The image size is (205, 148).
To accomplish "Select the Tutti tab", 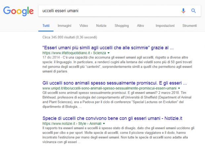I will (46, 26).
